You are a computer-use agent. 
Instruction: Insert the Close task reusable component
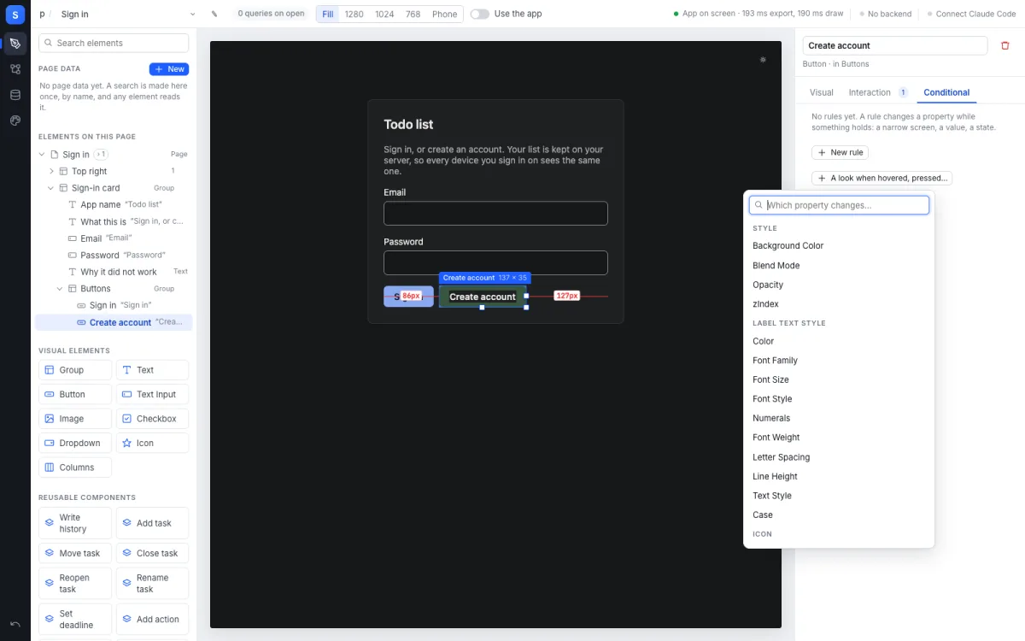tap(152, 553)
